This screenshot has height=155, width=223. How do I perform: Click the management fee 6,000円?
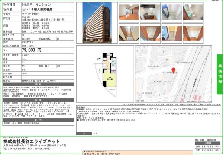[x=26, y=55]
